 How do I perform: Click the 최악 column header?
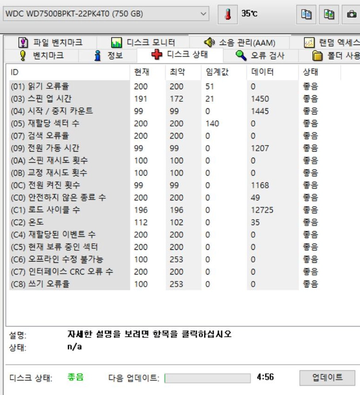coord(183,72)
